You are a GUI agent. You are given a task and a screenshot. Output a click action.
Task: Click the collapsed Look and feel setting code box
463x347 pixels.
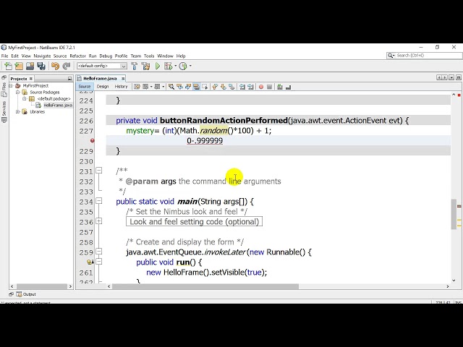pos(194,222)
